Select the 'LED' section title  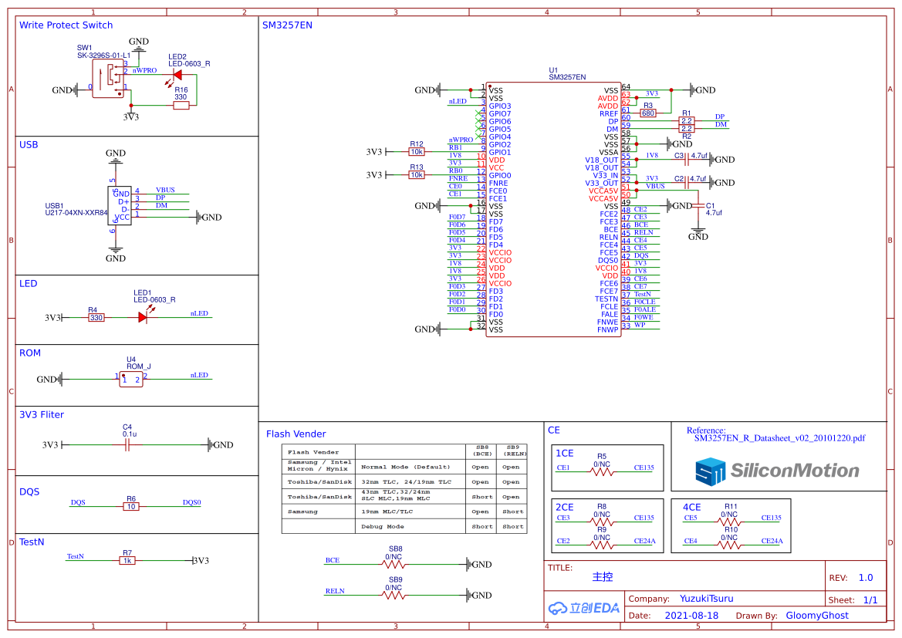pyautogui.click(x=29, y=284)
